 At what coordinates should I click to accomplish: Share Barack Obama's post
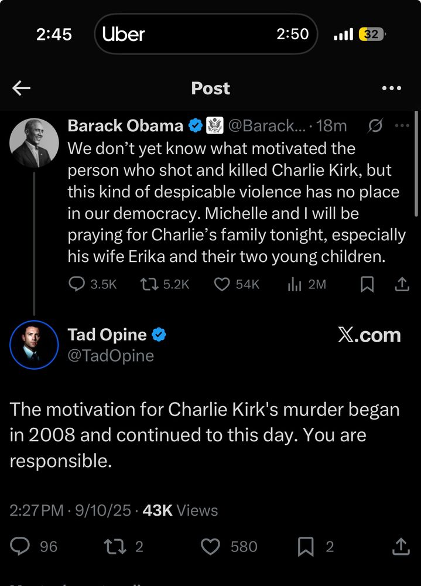pos(402,284)
